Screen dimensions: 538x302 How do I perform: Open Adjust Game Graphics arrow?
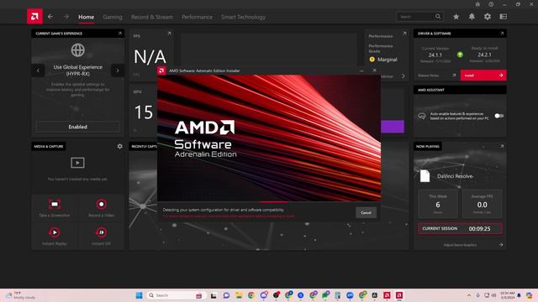click(501, 245)
